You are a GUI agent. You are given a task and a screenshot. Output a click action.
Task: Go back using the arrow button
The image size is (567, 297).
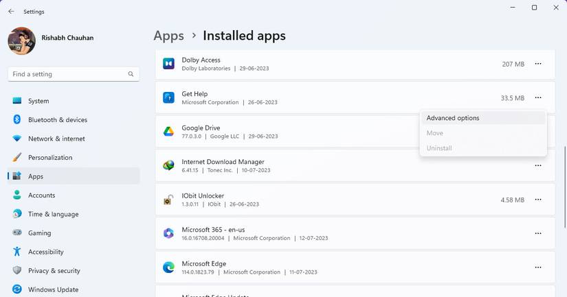11,12
